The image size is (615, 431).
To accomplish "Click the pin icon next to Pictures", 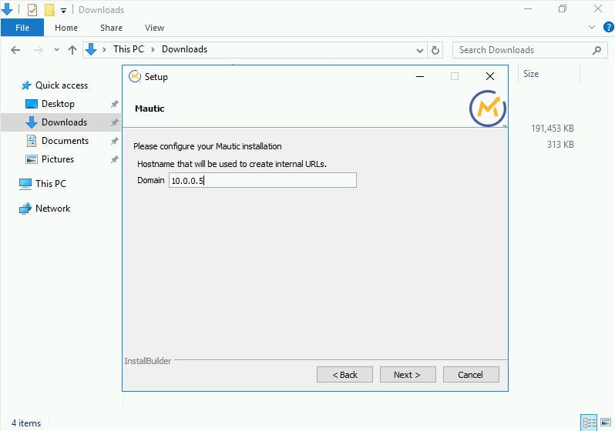I will (x=114, y=159).
